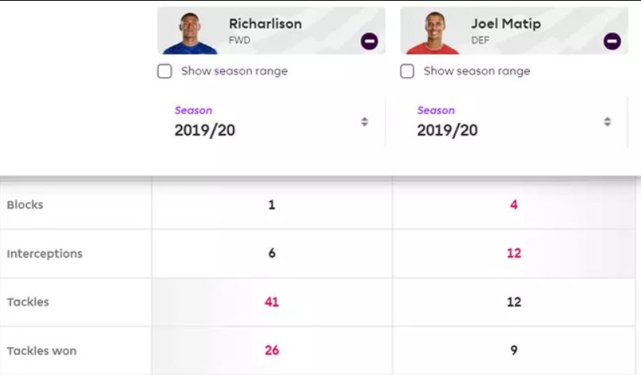
Task: Remove Richarlison with the minus icon
Action: pyautogui.click(x=369, y=41)
